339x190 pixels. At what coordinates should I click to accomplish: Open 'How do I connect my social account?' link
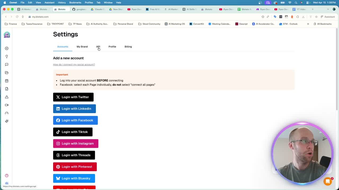(74, 65)
